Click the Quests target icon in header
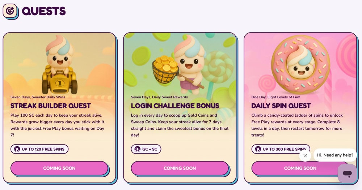This screenshot has width=362, height=190. (10, 11)
